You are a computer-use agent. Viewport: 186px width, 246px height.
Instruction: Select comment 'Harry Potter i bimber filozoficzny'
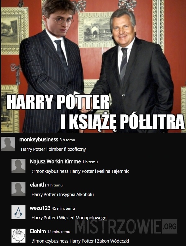pyautogui.click(x=53, y=149)
